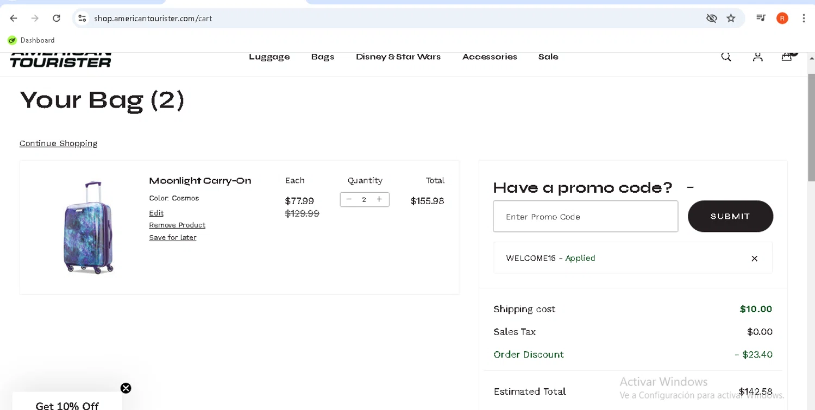Click the $155.98 item total
The image size is (815, 410).
[x=427, y=201]
